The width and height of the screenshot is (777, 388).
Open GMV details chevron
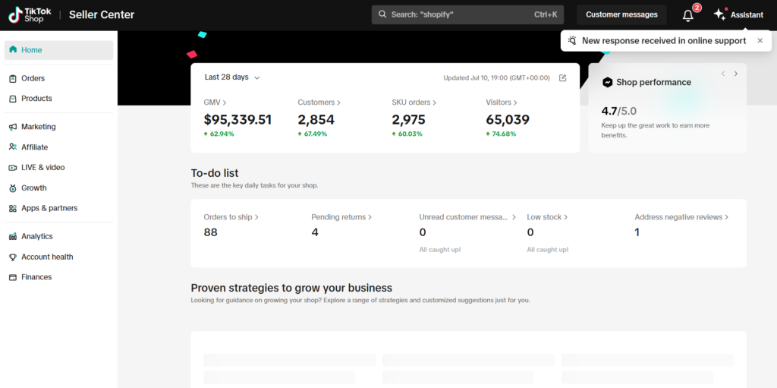coord(224,103)
